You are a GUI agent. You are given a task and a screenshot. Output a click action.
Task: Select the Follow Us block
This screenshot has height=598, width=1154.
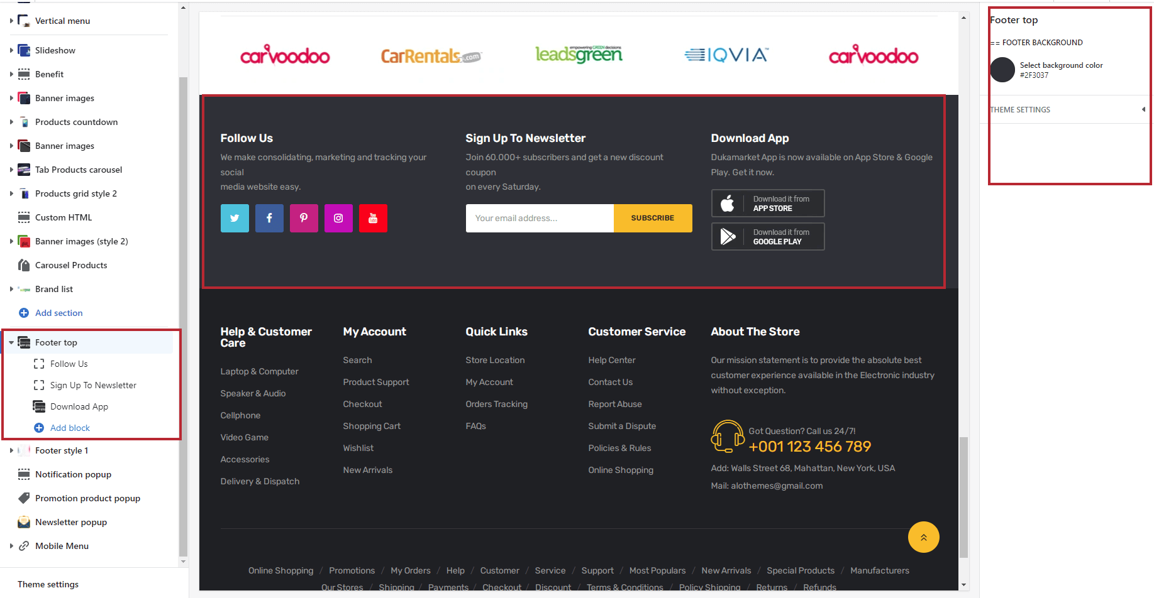[69, 364]
